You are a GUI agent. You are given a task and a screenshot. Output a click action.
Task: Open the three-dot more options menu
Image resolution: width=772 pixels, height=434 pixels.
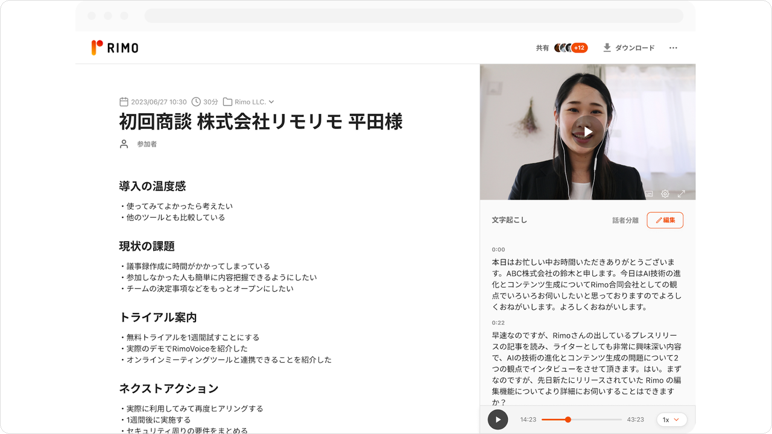(x=673, y=48)
